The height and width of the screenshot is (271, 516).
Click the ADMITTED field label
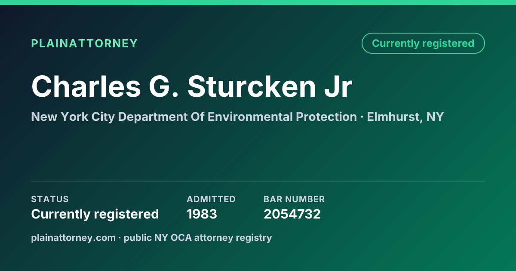211,199
